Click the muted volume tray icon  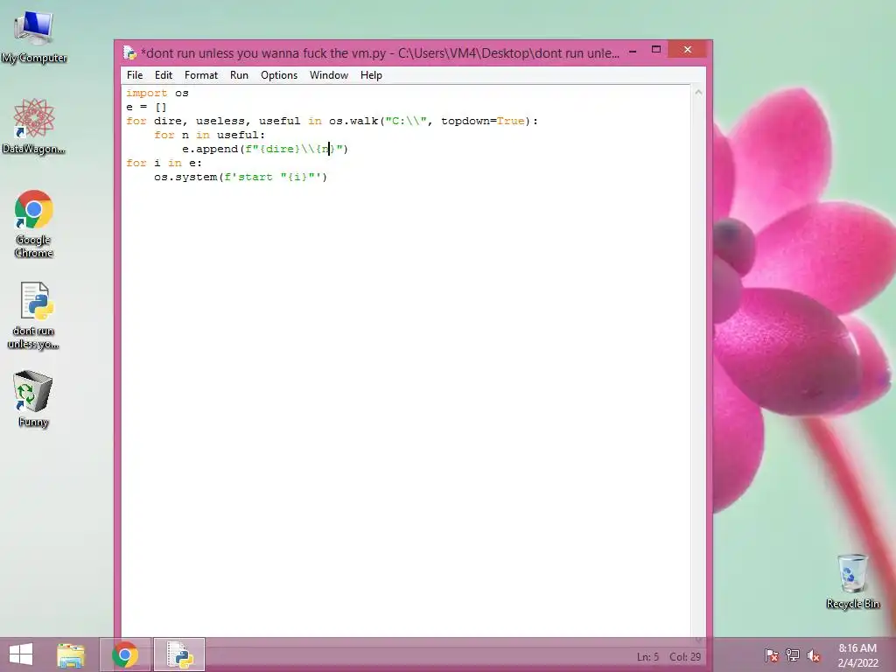tap(813, 655)
